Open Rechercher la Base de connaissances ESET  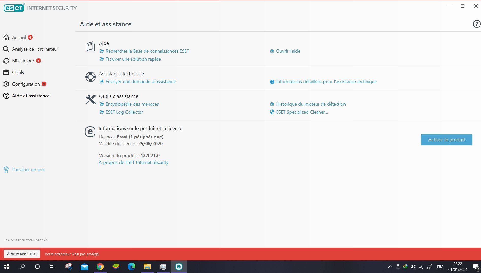point(147,51)
